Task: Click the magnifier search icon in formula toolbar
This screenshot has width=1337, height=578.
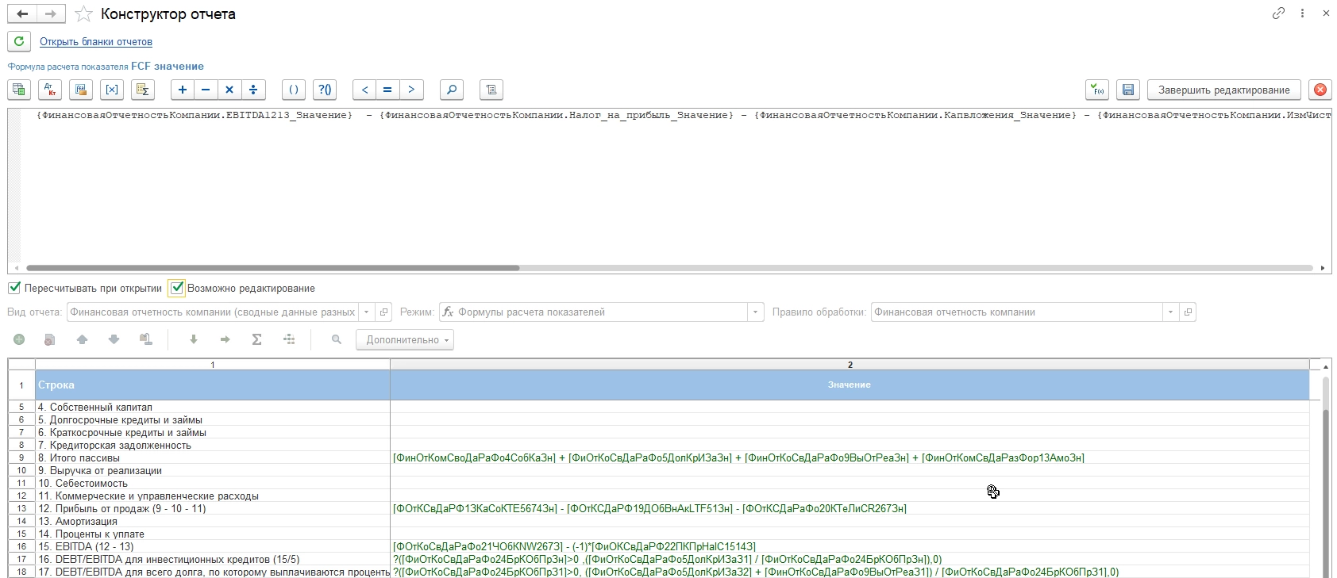Action: click(452, 90)
